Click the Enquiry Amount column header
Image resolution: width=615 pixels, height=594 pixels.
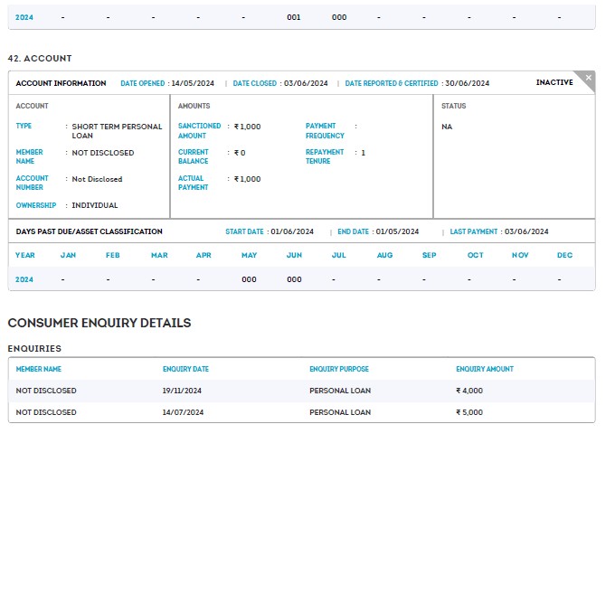[484, 370]
